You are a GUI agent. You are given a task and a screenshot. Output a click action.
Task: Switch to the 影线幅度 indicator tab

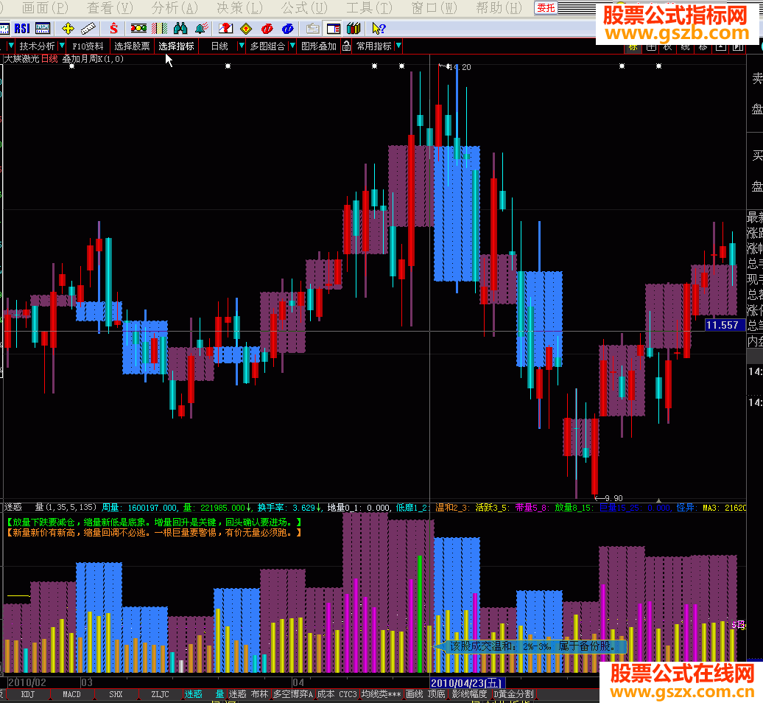coord(469,694)
